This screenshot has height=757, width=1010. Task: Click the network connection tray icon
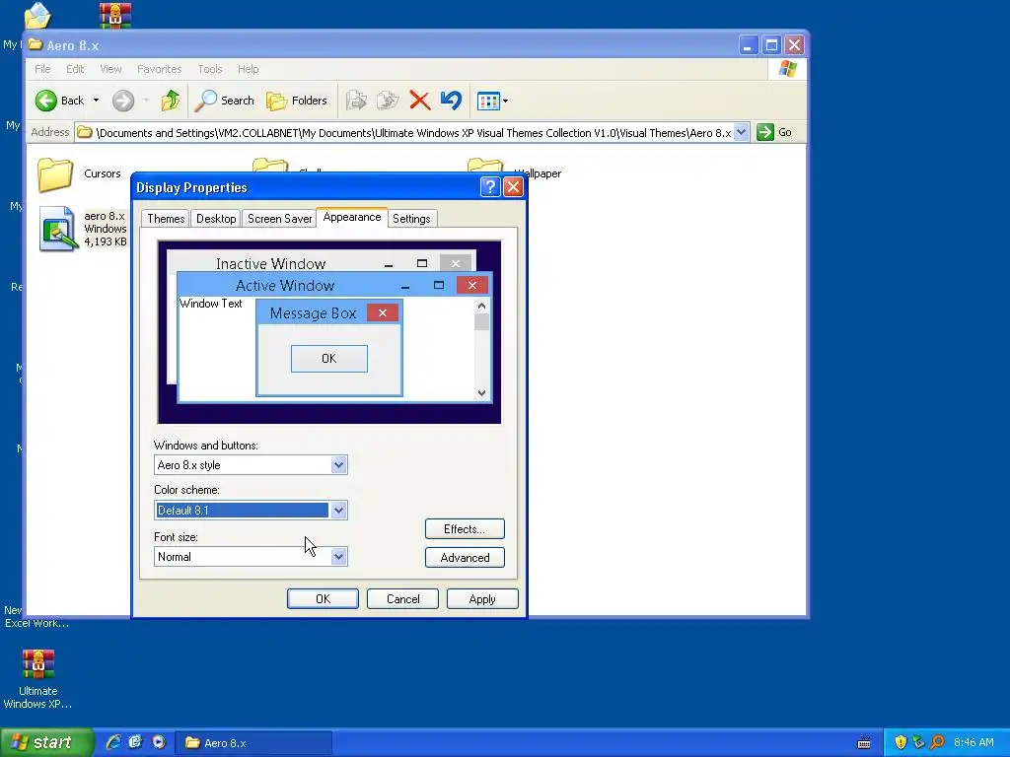tap(919, 742)
